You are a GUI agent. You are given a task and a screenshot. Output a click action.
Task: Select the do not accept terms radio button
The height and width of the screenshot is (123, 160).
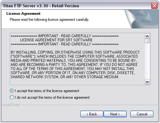[x=12, y=97]
